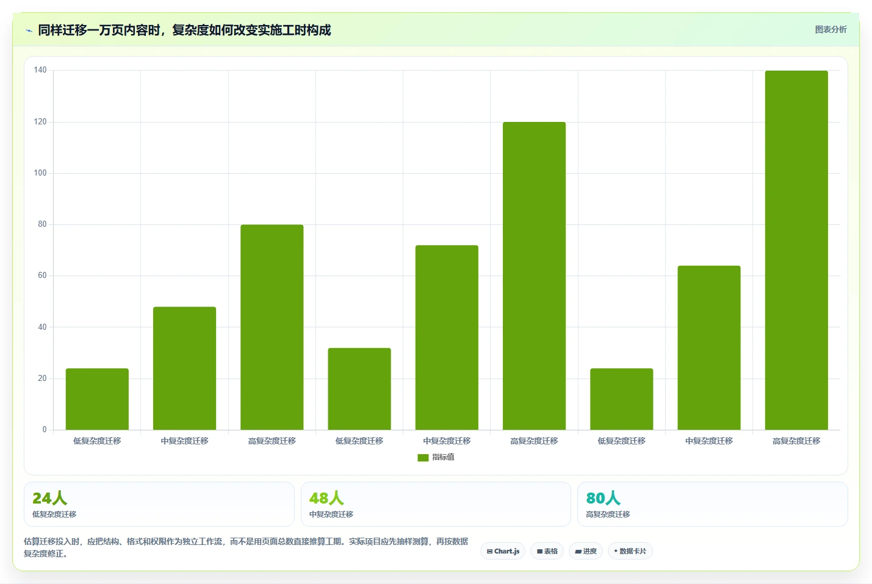
Task: Click the footnote text starting 估算迁移投入时
Action: (x=246, y=547)
